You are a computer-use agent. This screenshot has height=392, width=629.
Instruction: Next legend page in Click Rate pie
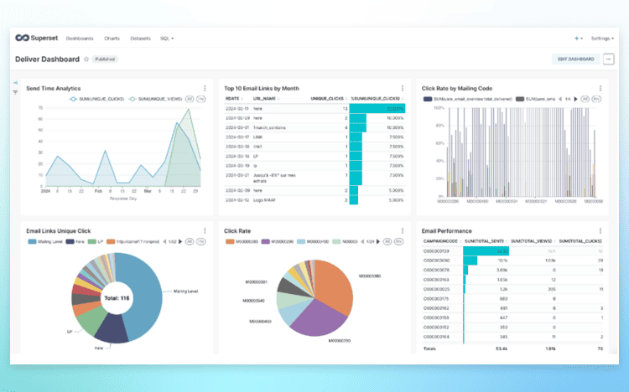pyautogui.click(x=378, y=242)
